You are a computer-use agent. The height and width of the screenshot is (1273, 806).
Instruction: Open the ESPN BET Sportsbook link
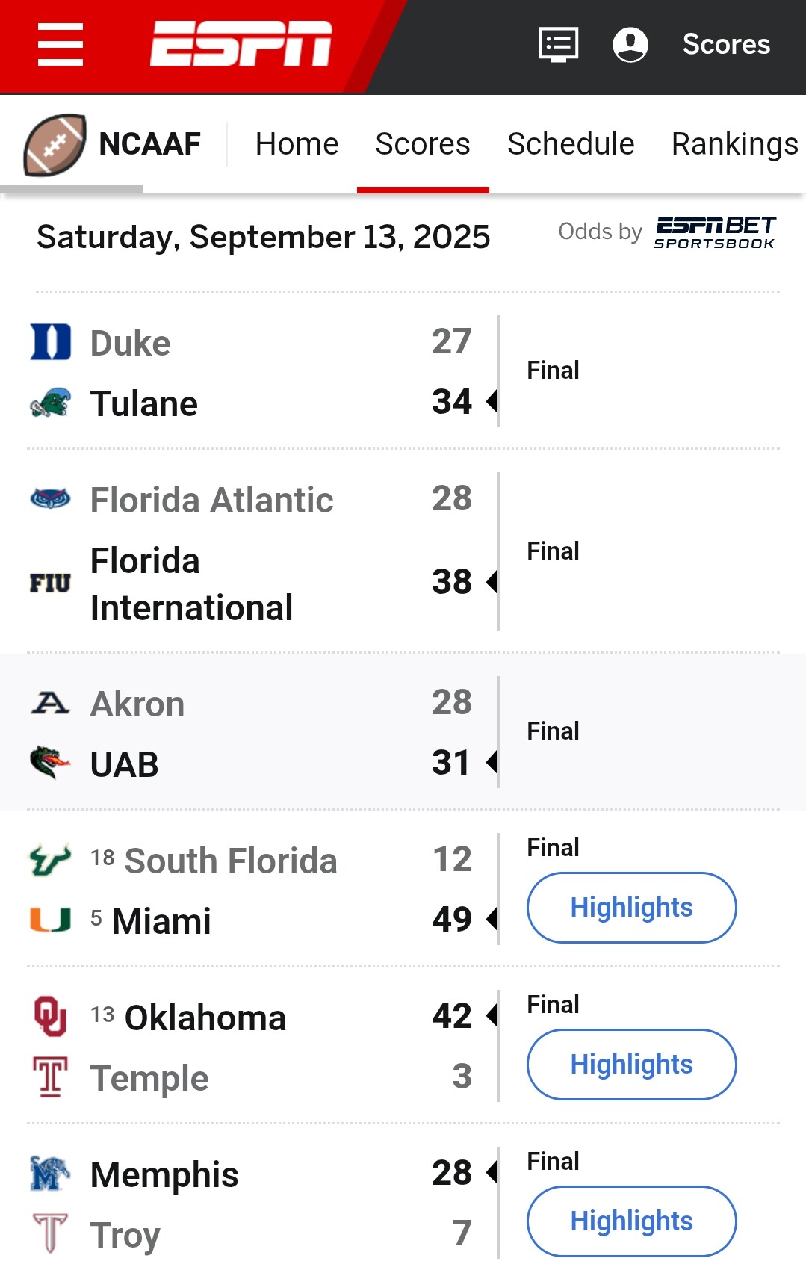[715, 232]
